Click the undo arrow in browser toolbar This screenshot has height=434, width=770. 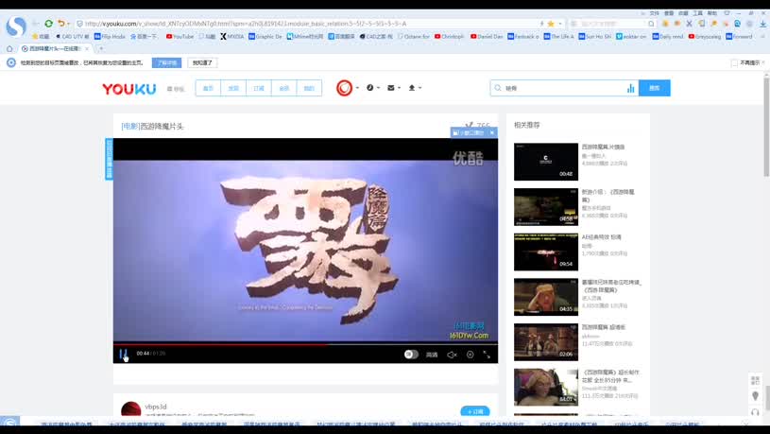click(x=60, y=23)
